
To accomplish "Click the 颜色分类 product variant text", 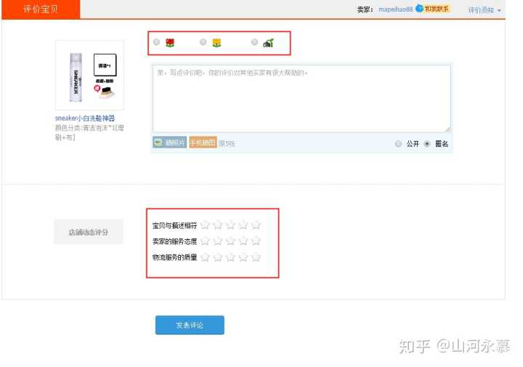I will click(x=89, y=132).
